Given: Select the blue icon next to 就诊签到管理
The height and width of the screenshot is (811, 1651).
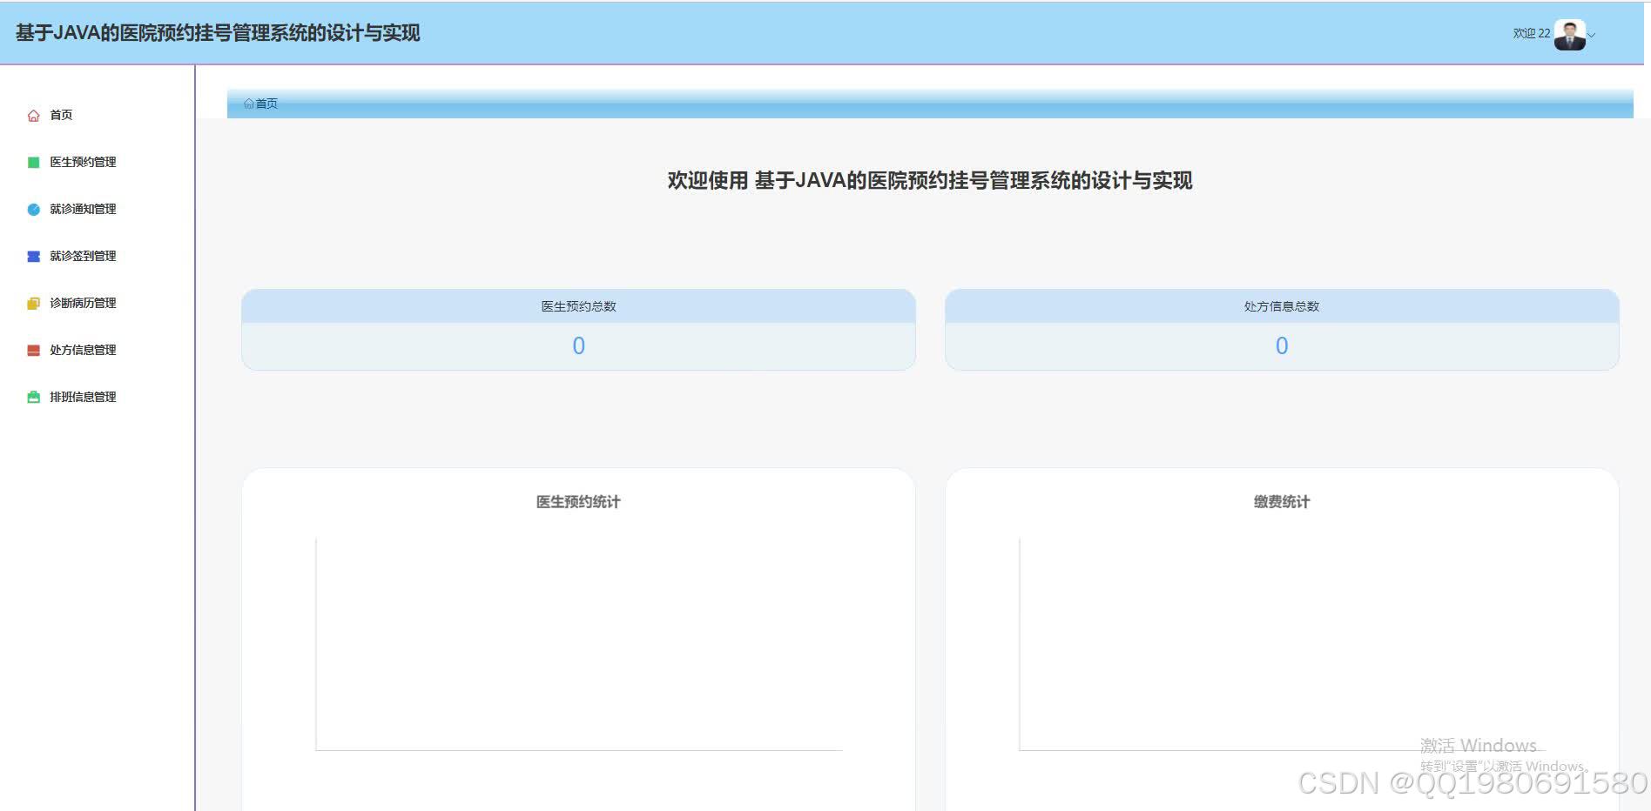Looking at the screenshot, I should [33, 255].
